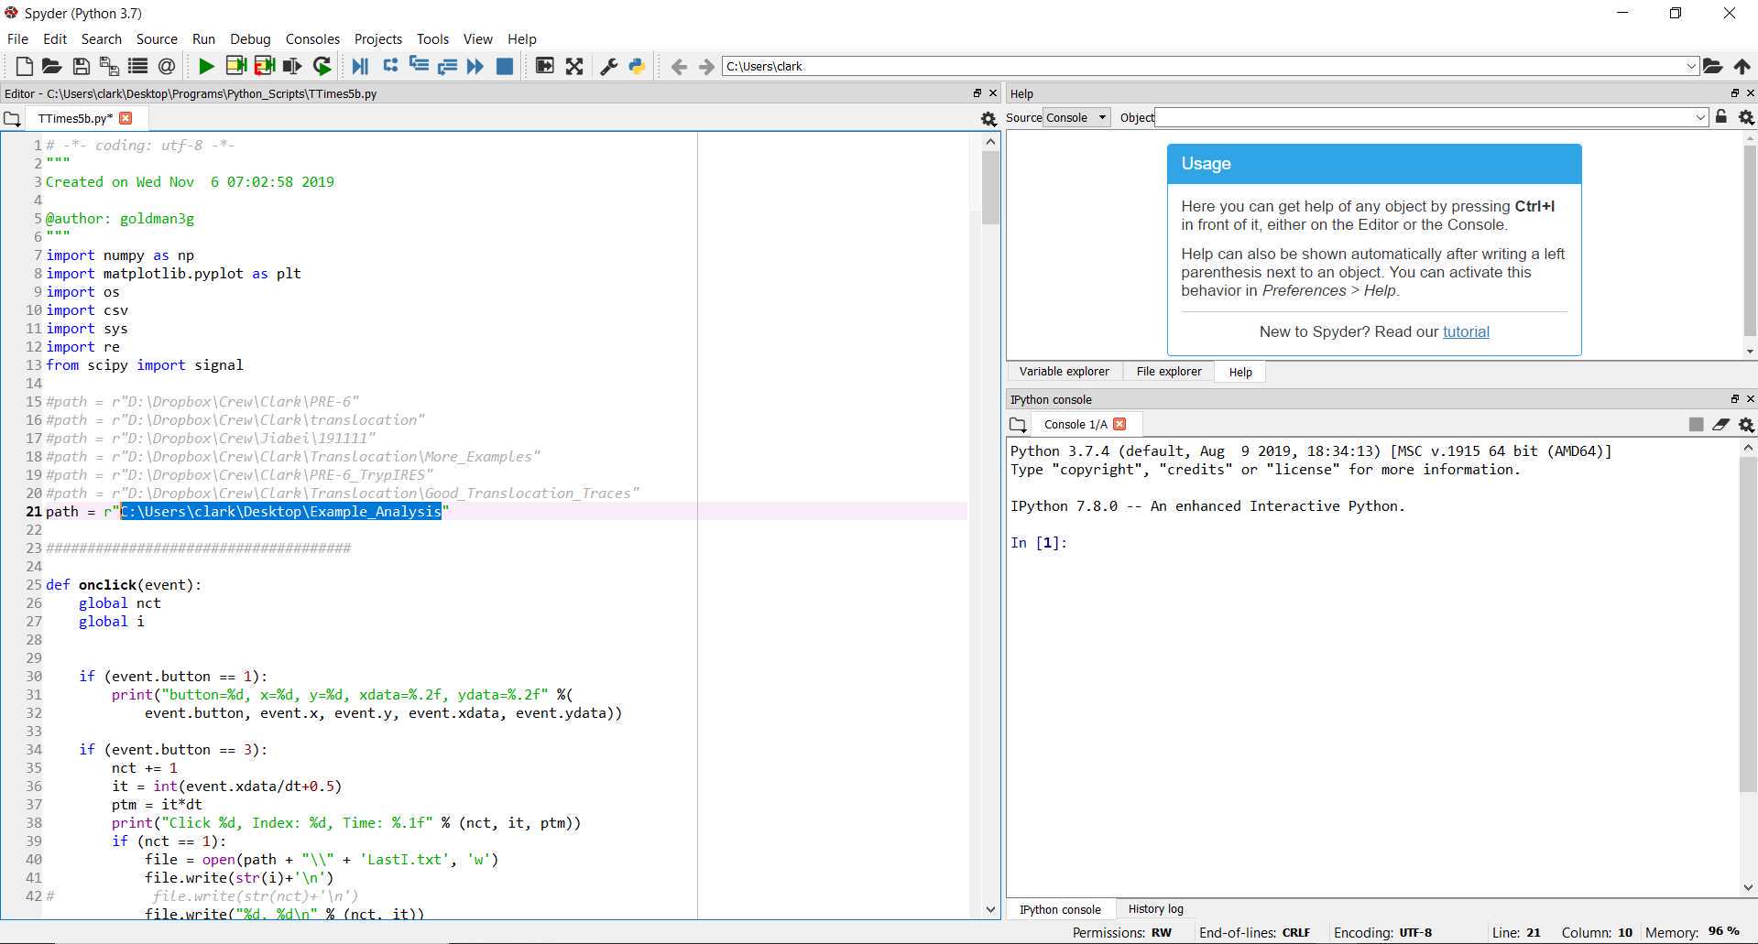Click the IPython In [1] prompt area

tap(1039, 543)
